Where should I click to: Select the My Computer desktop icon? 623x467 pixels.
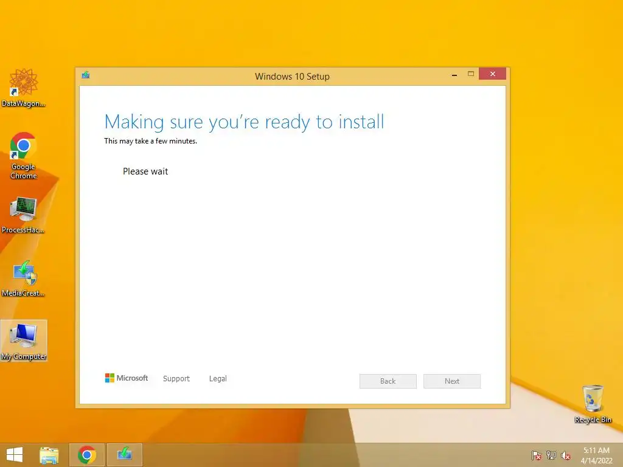click(x=24, y=341)
